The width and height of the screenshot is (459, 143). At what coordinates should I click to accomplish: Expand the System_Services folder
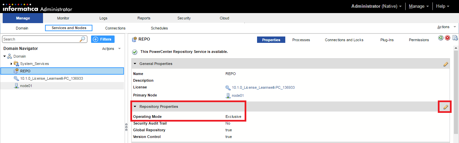[11, 64]
